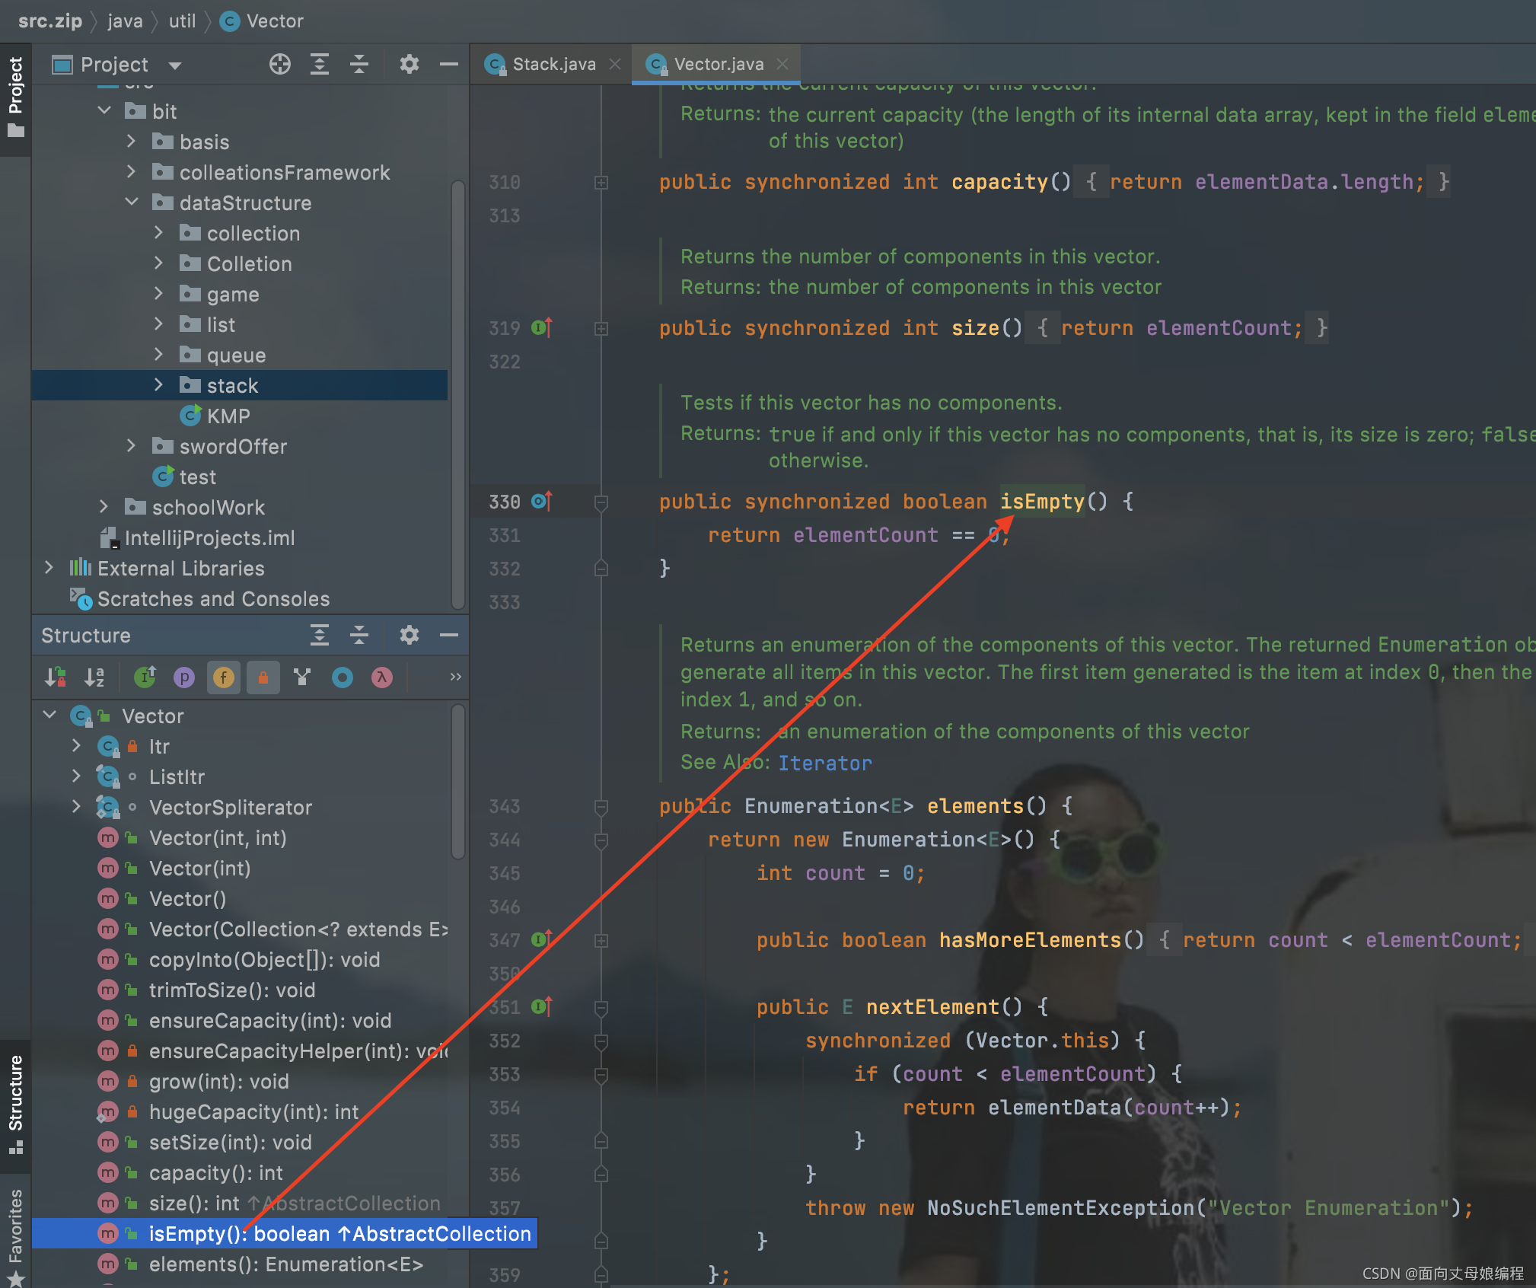Follow the Iterator link in javadoc
This screenshot has height=1288, width=1536.
click(x=825, y=763)
